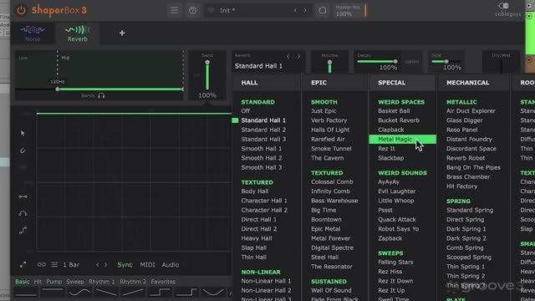Choose Wall Of Sound reverb
The height and width of the screenshot is (301, 535).
pyautogui.click(x=331, y=290)
